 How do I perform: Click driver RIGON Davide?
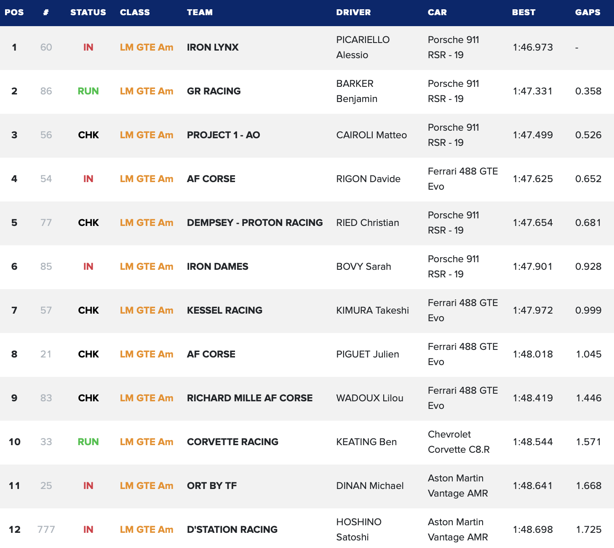coord(368,179)
